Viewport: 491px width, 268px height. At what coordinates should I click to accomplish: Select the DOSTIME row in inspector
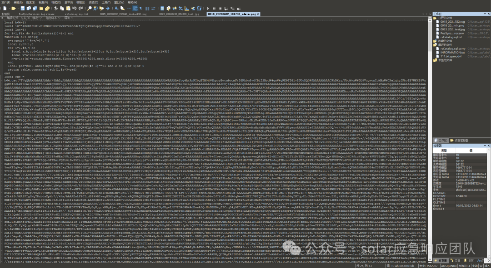coord(460,196)
